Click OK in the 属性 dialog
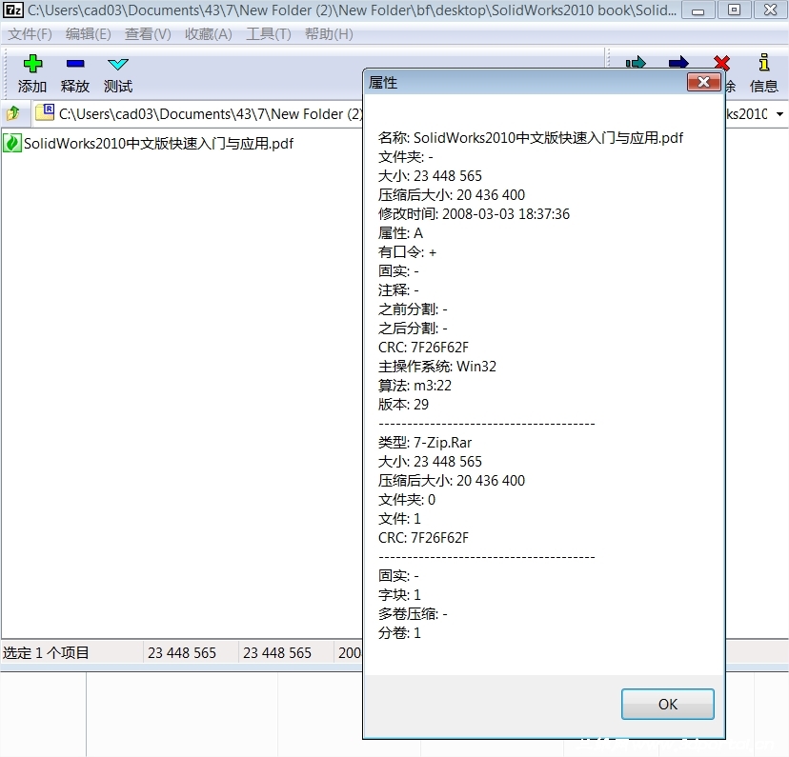The image size is (789, 757). point(668,704)
